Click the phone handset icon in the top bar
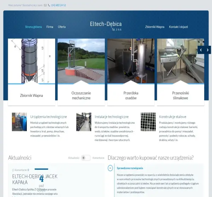The height and width of the screenshot is (197, 212). [49, 5]
